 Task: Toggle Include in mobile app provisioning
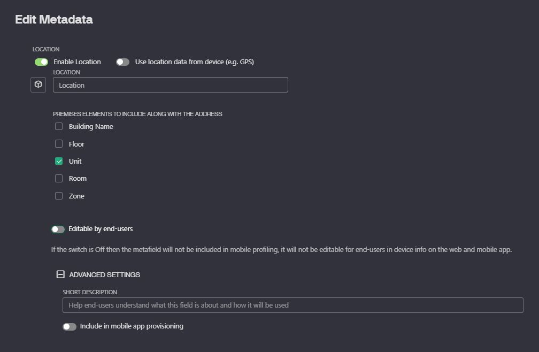click(x=70, y=326)
